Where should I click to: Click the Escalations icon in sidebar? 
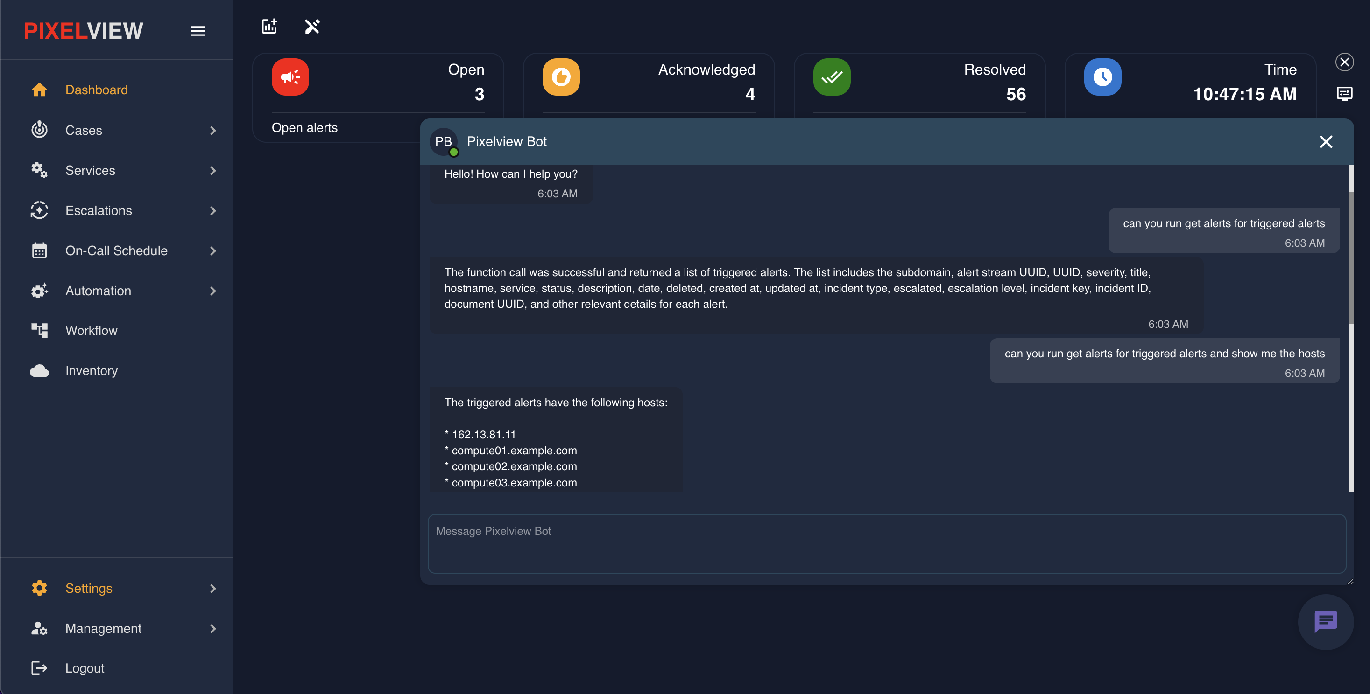(x=39, y=210)
